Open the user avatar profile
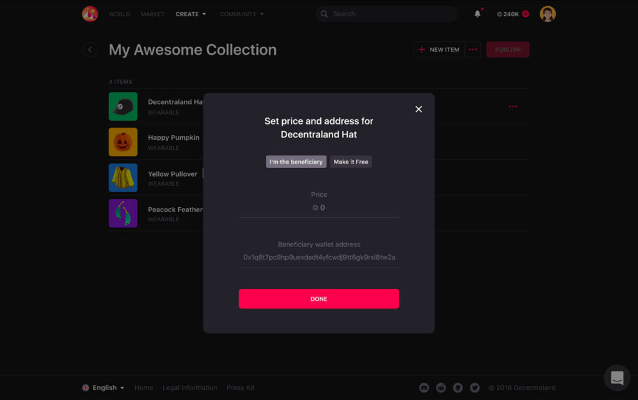 tap(548, 14)
